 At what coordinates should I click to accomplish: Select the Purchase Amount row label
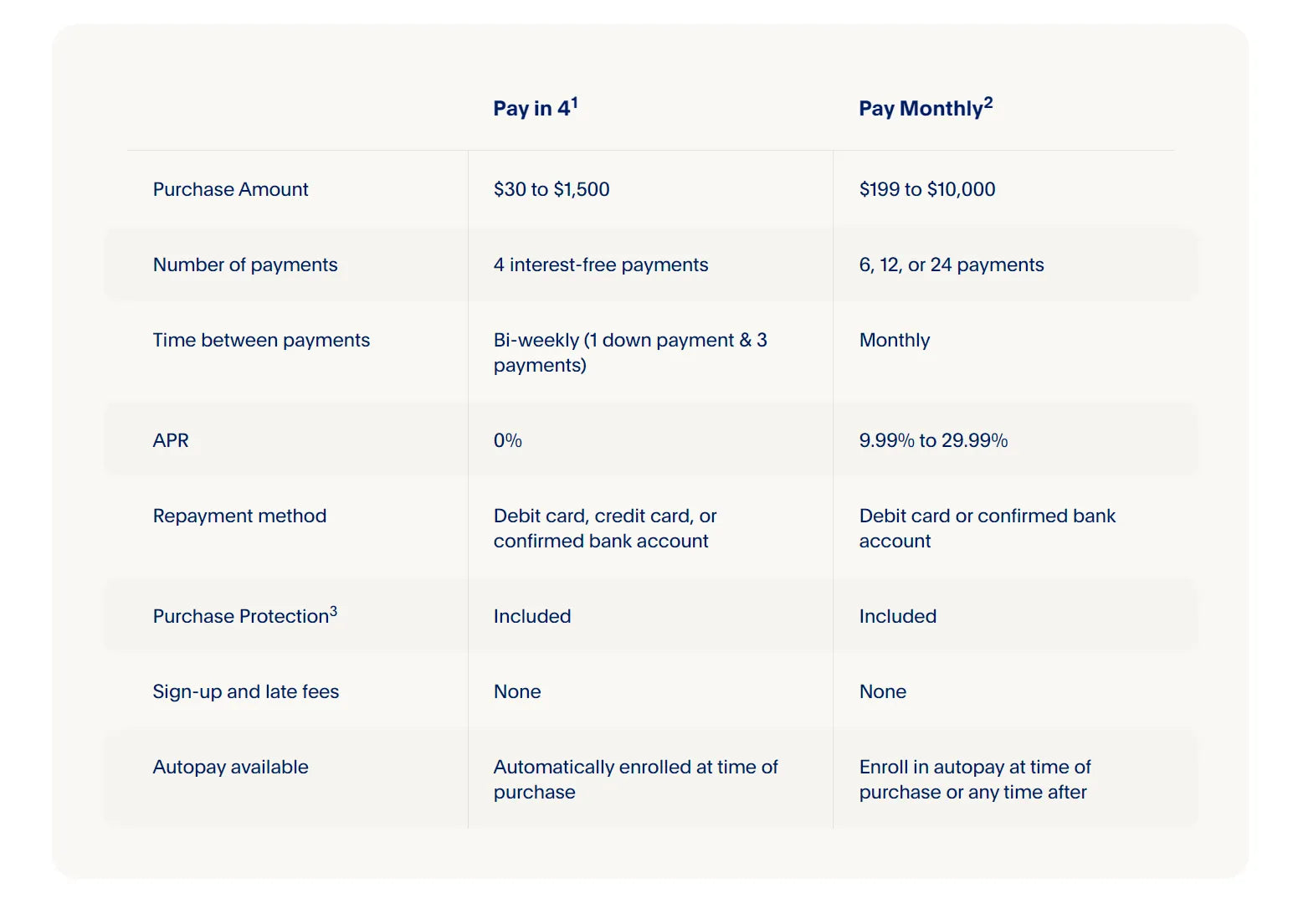(x=230, y=189)
